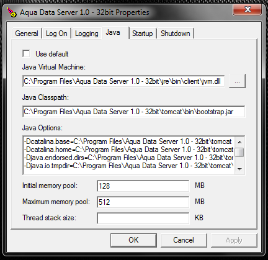Viewport: 268px width, 260px height.
Task: Open the General tab
Action: click(27, 34)
